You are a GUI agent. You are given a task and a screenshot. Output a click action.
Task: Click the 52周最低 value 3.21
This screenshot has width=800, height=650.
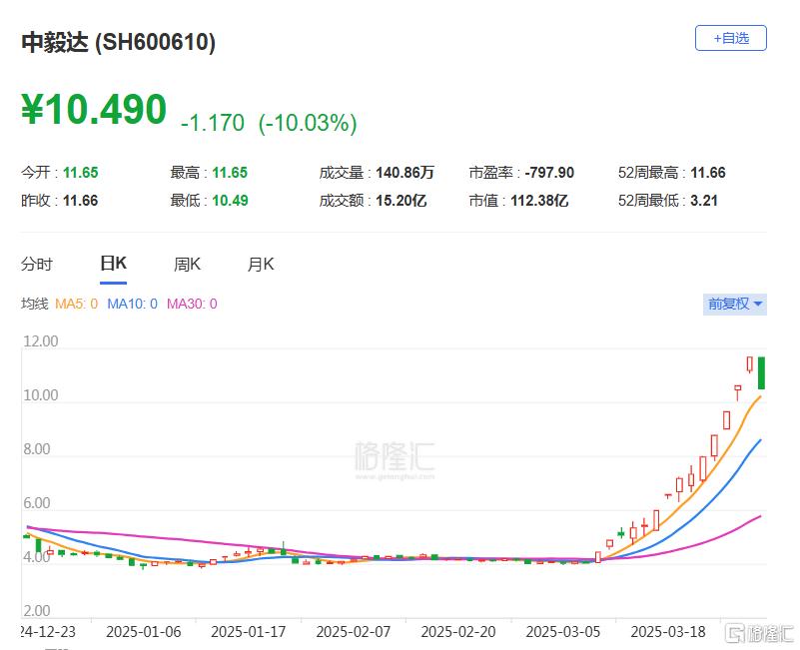[704, 201]
